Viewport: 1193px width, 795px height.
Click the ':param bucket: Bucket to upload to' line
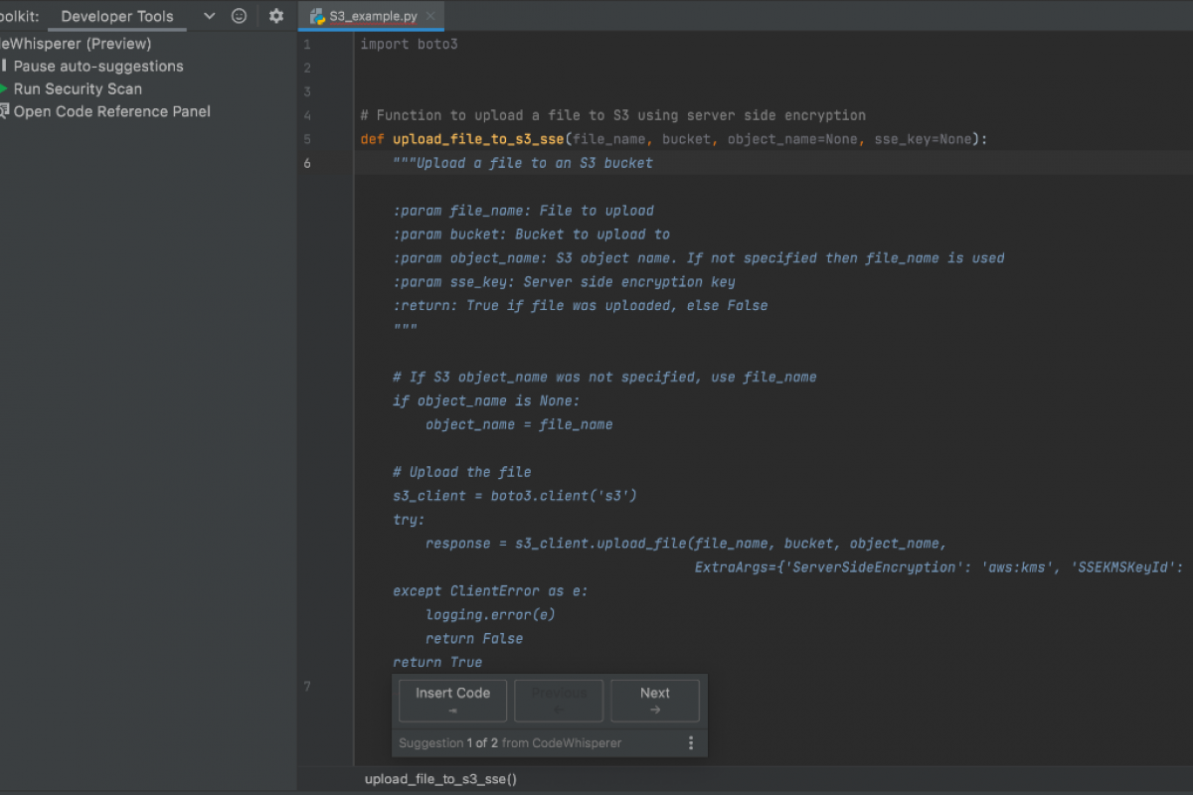point(532,235)
